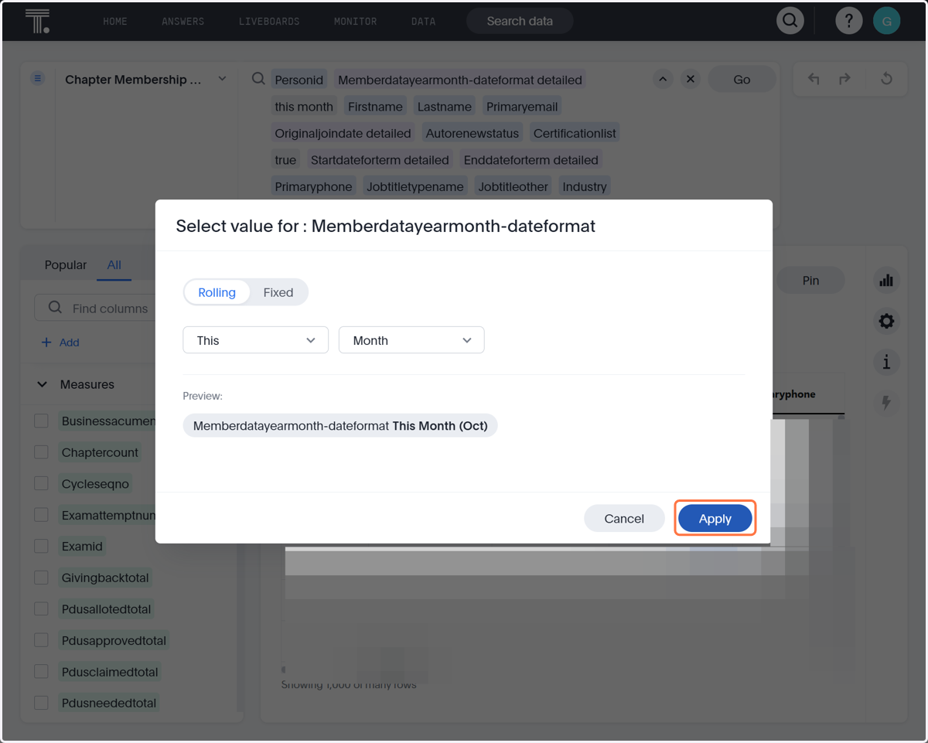928x743 pixels.
Task: Check the Pdusapprovedtotal checkbox
Action: [42, 640]
